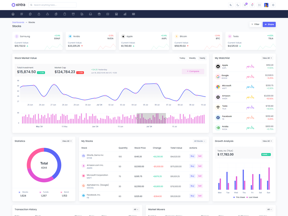Open the notifications bell icon
This screenshot has height=216, width=288.
coord(252,5)
